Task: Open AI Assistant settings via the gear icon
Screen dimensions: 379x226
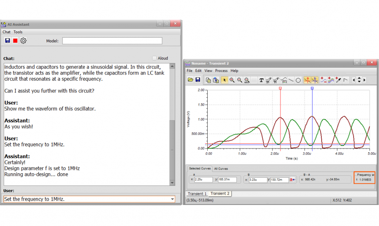Action: [23, 41]
